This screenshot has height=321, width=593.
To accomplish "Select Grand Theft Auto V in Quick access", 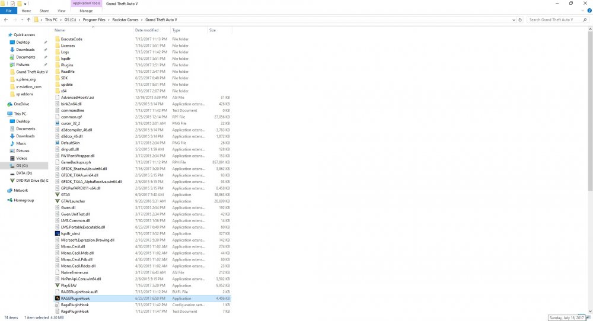I will click(32, 72).
